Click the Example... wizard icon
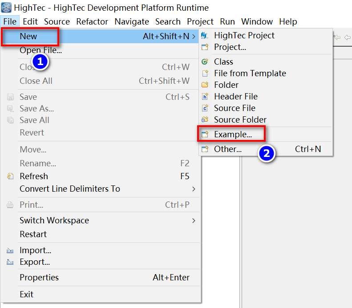This screenshot has height=308, width=352. click(x=205, y=135)
